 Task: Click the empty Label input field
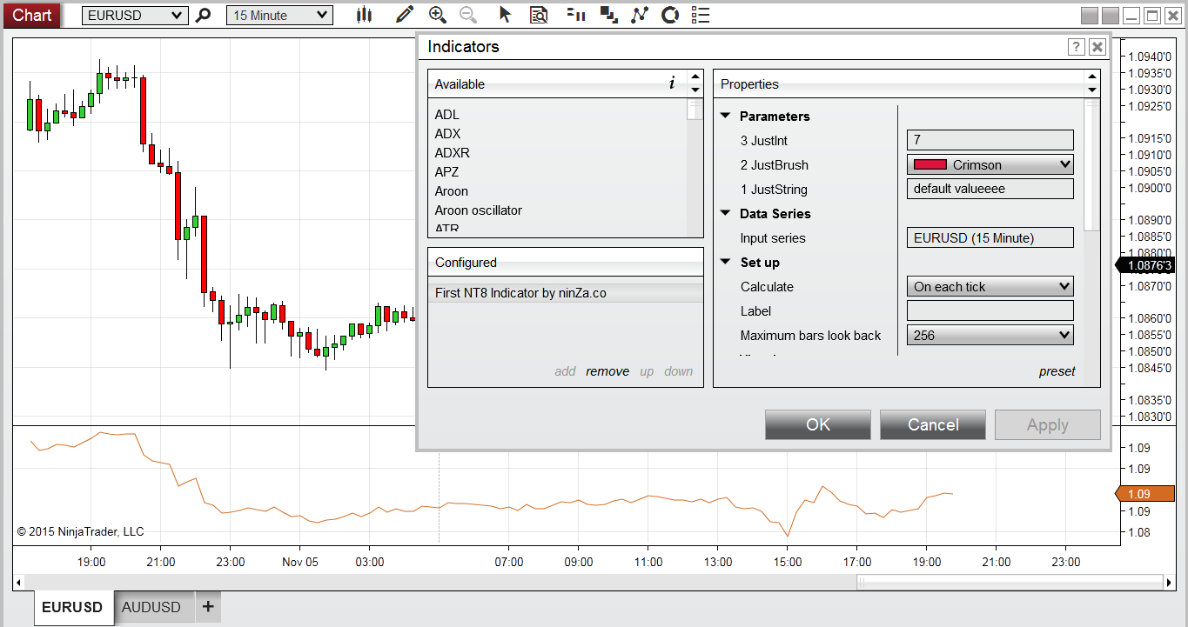click(x=990, y=310)
